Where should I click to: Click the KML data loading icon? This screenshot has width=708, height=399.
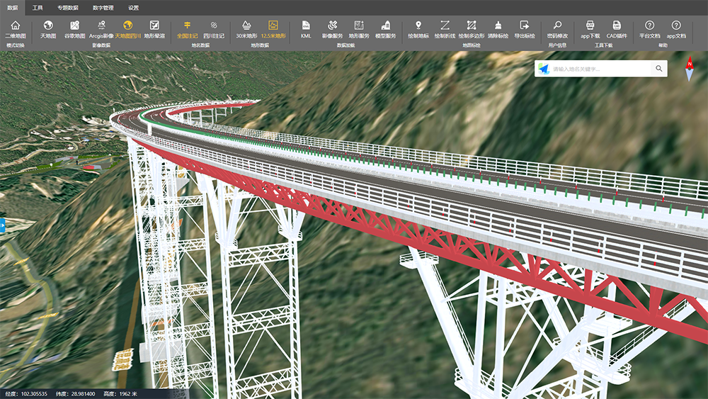pos(306,28)
